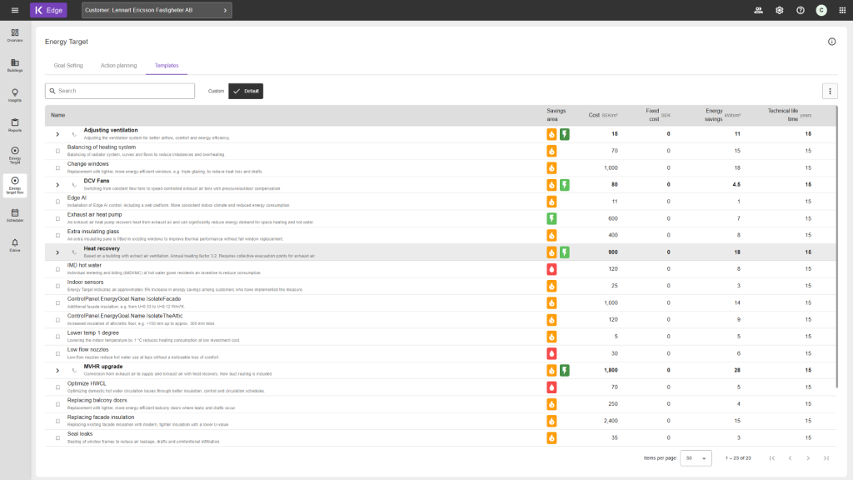Open Insights lightbulb in sidebar

point(15,95)
